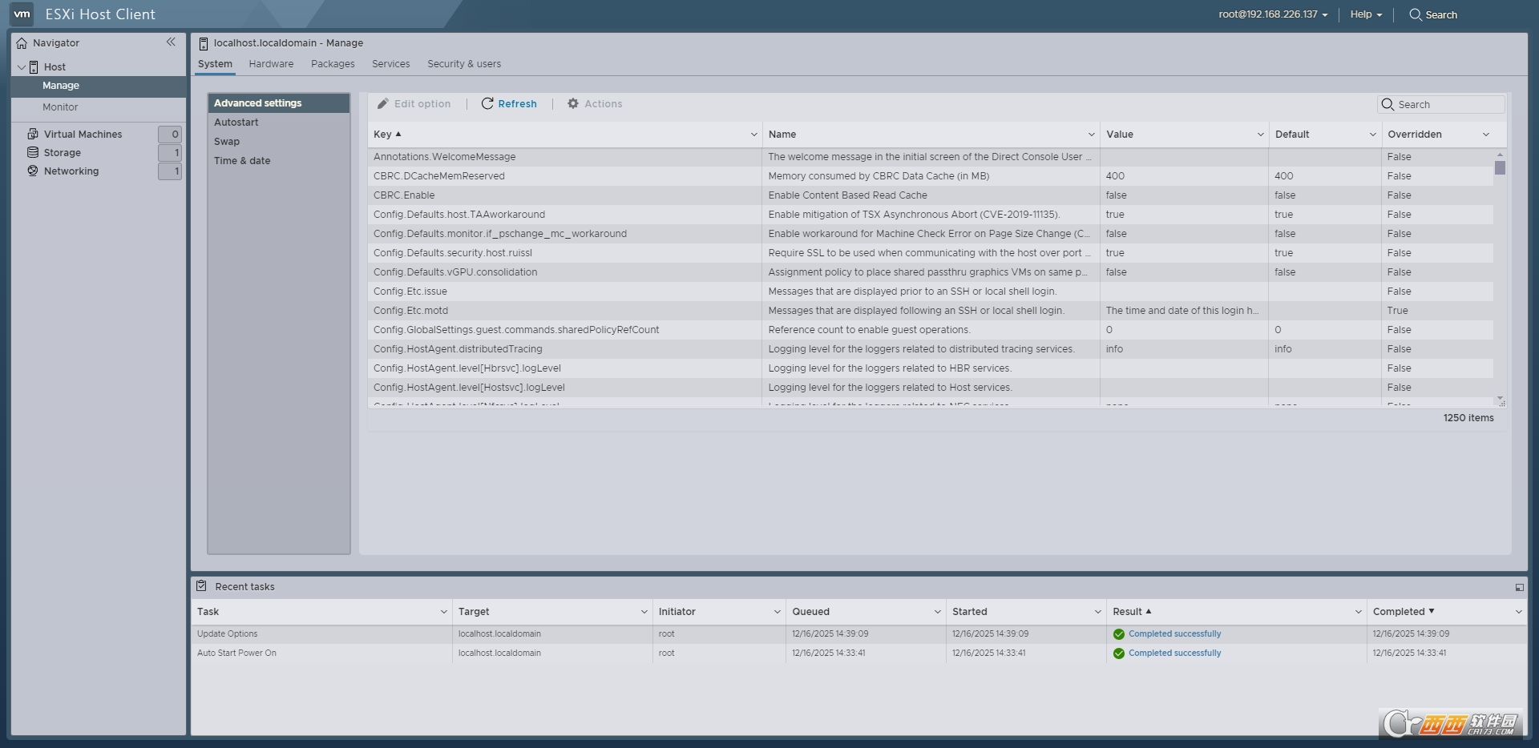Click the VMware vm logo
Viewport: 1539px width, 748px height.
coord(22,14)
